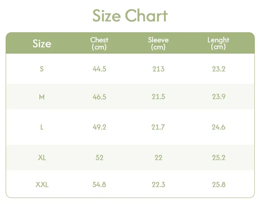Select chest value 46.5
The width and height of the screenshot is (259, 204).
99,97
